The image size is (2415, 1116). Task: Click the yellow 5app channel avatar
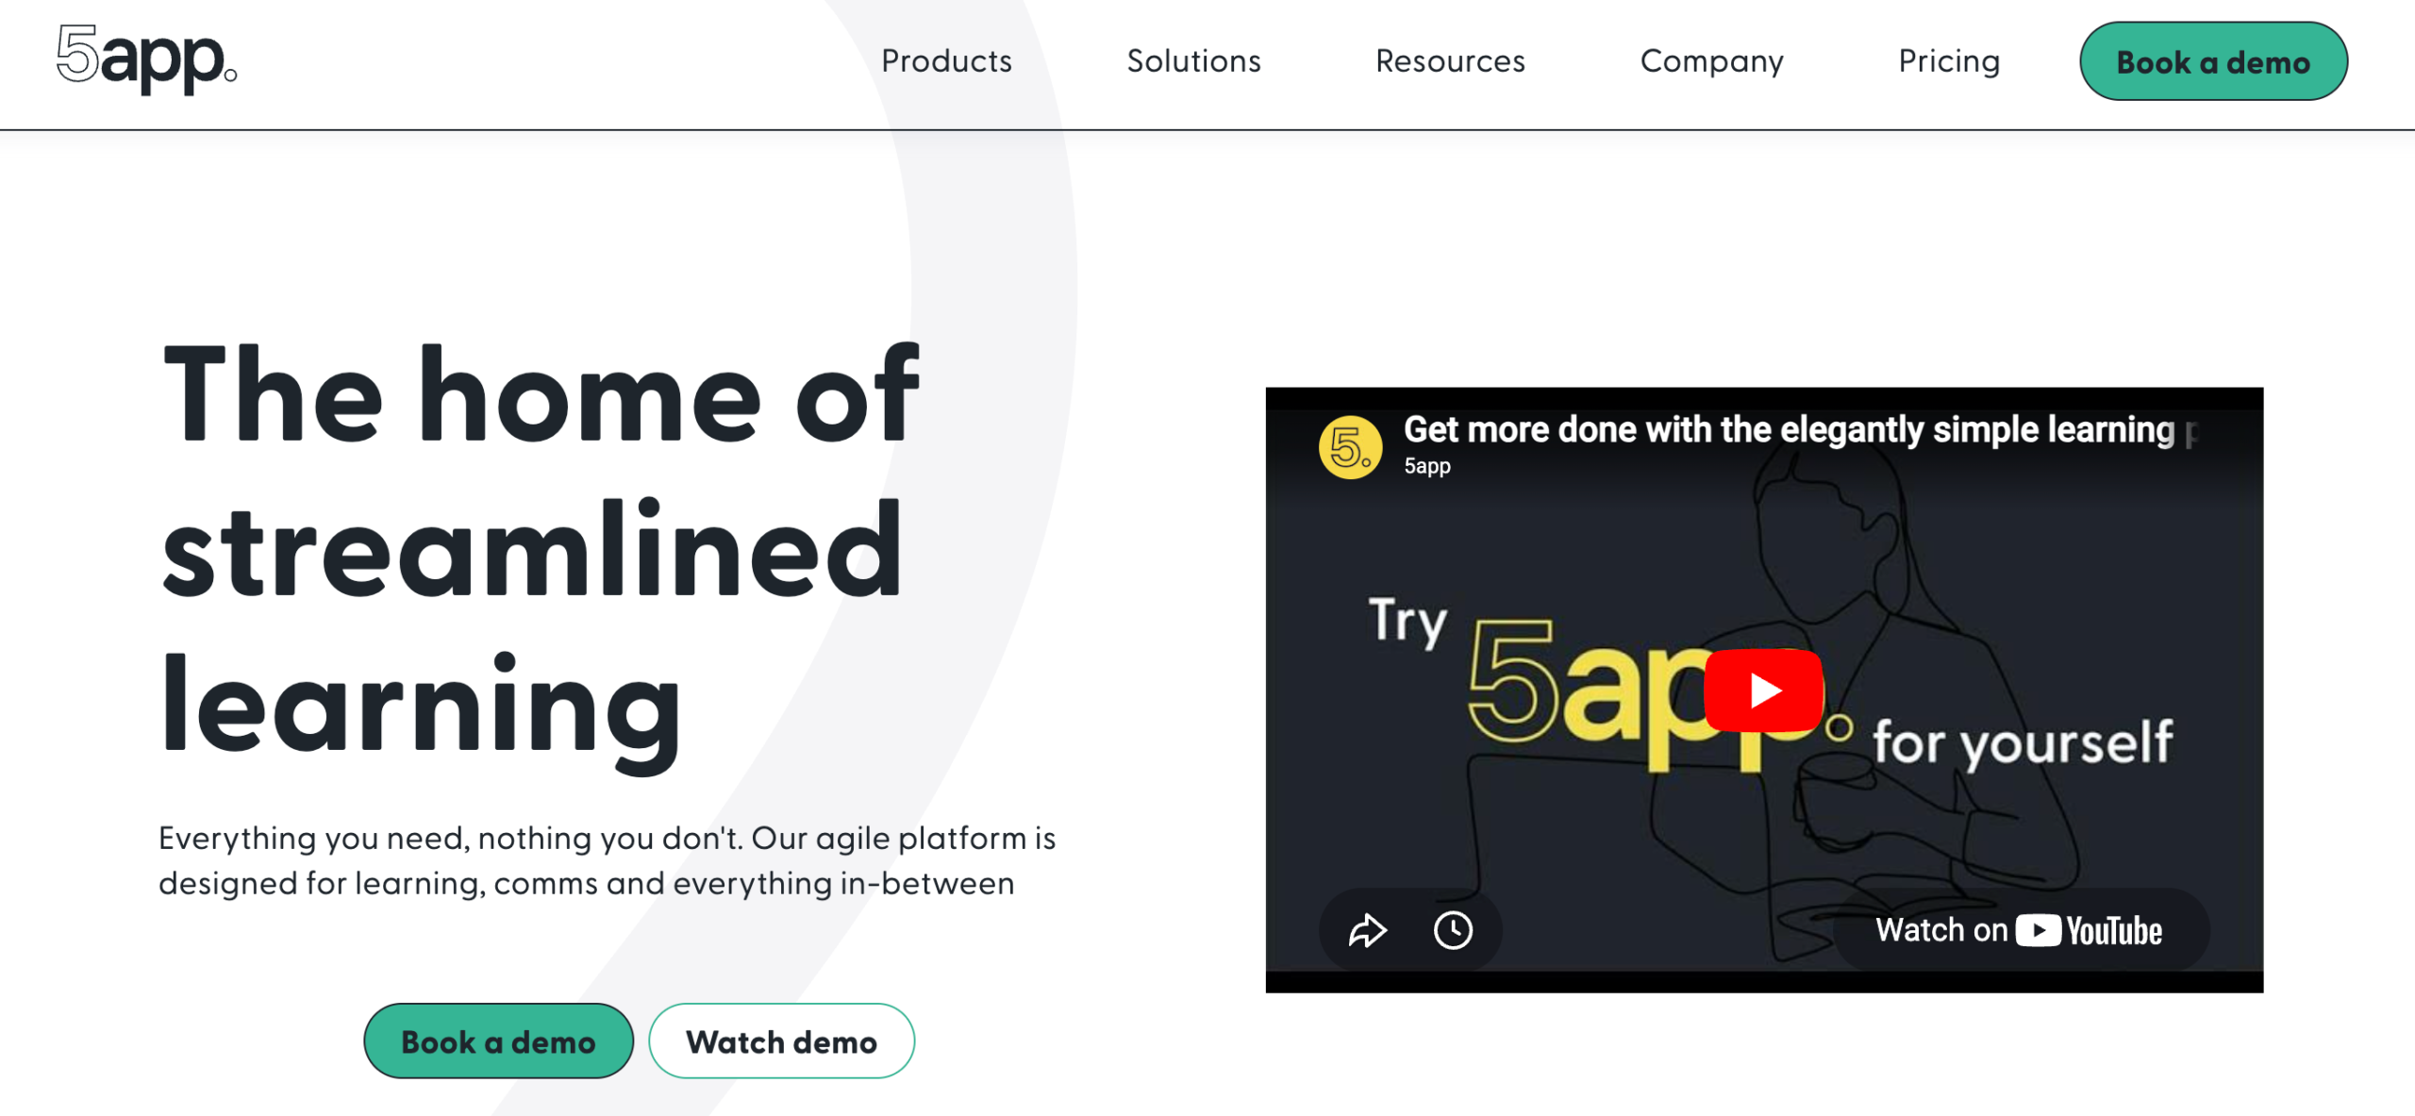pos(1350,447)
